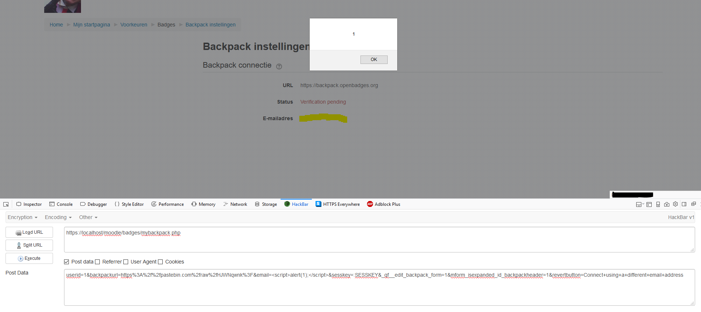Click into the Post Data text area
This screenshot has width=701, height=312.
pos(379,287)
